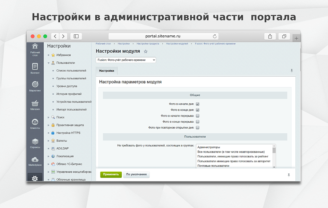Image resolution: width=328 pixels, height=208 pixels.
Task: Open the Сервисы layers icon
Action: point(35,141)
